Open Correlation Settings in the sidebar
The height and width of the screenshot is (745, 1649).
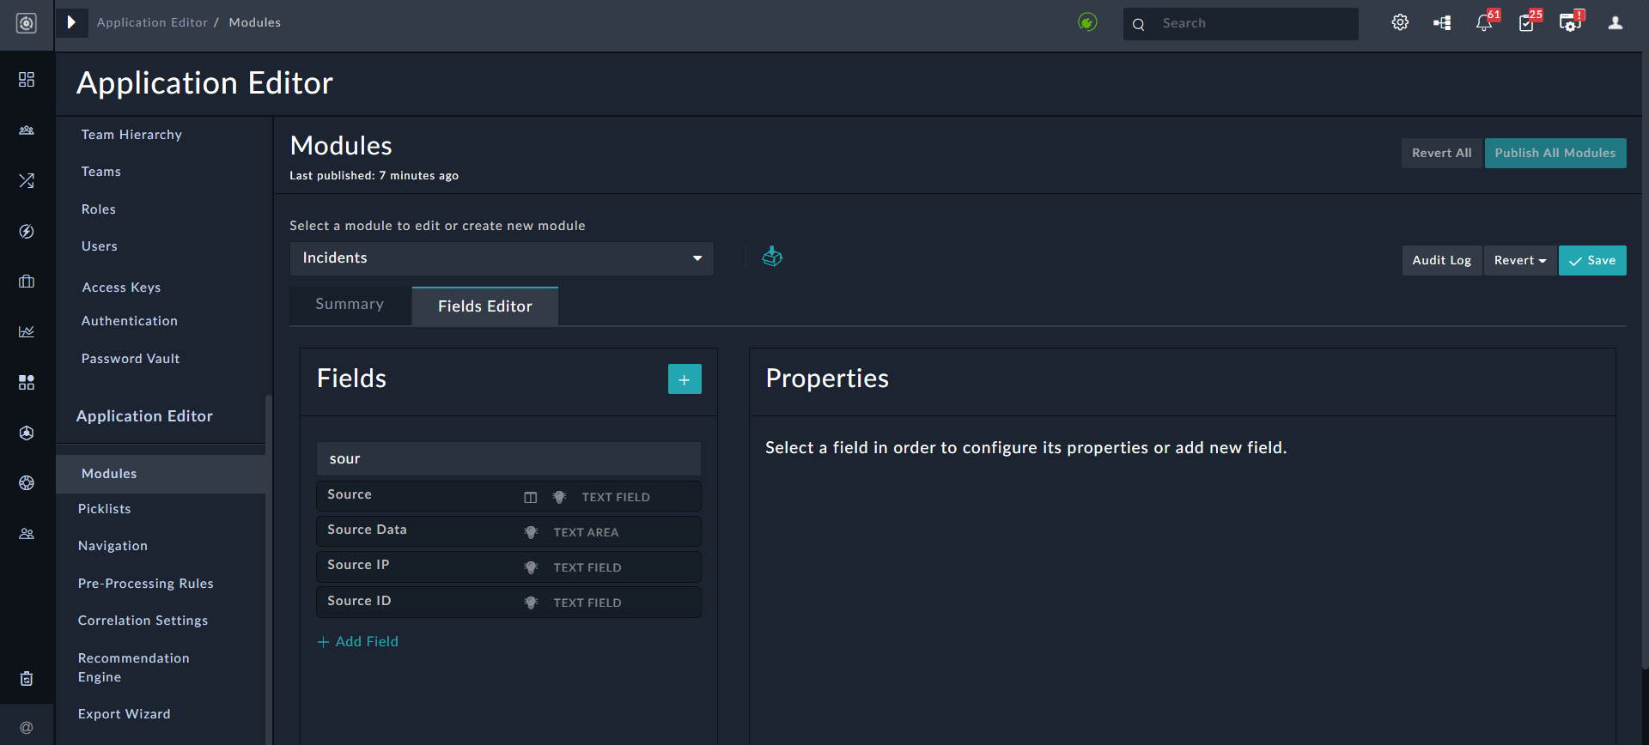[x=143, y=621]
